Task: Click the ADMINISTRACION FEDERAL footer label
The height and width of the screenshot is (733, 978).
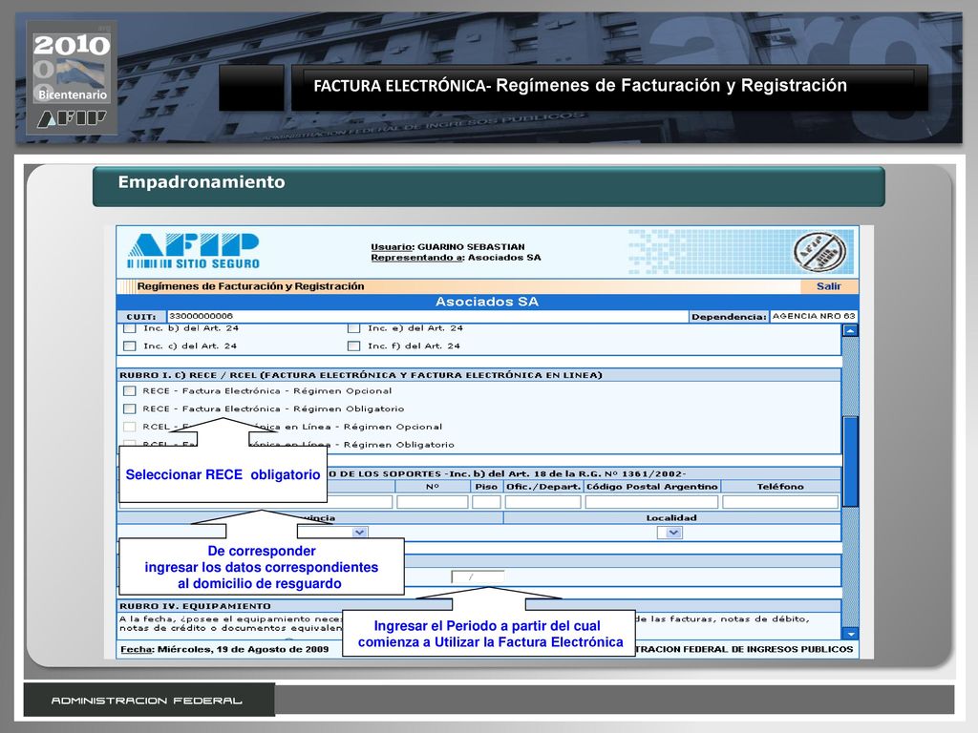Action: click(x=146, y=701)
